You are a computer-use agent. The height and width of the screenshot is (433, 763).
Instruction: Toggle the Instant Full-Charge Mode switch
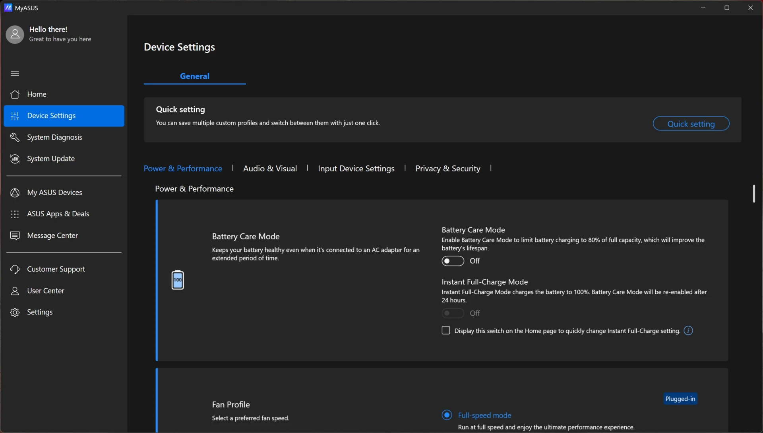pyautogui.click(x=453, y=313)
